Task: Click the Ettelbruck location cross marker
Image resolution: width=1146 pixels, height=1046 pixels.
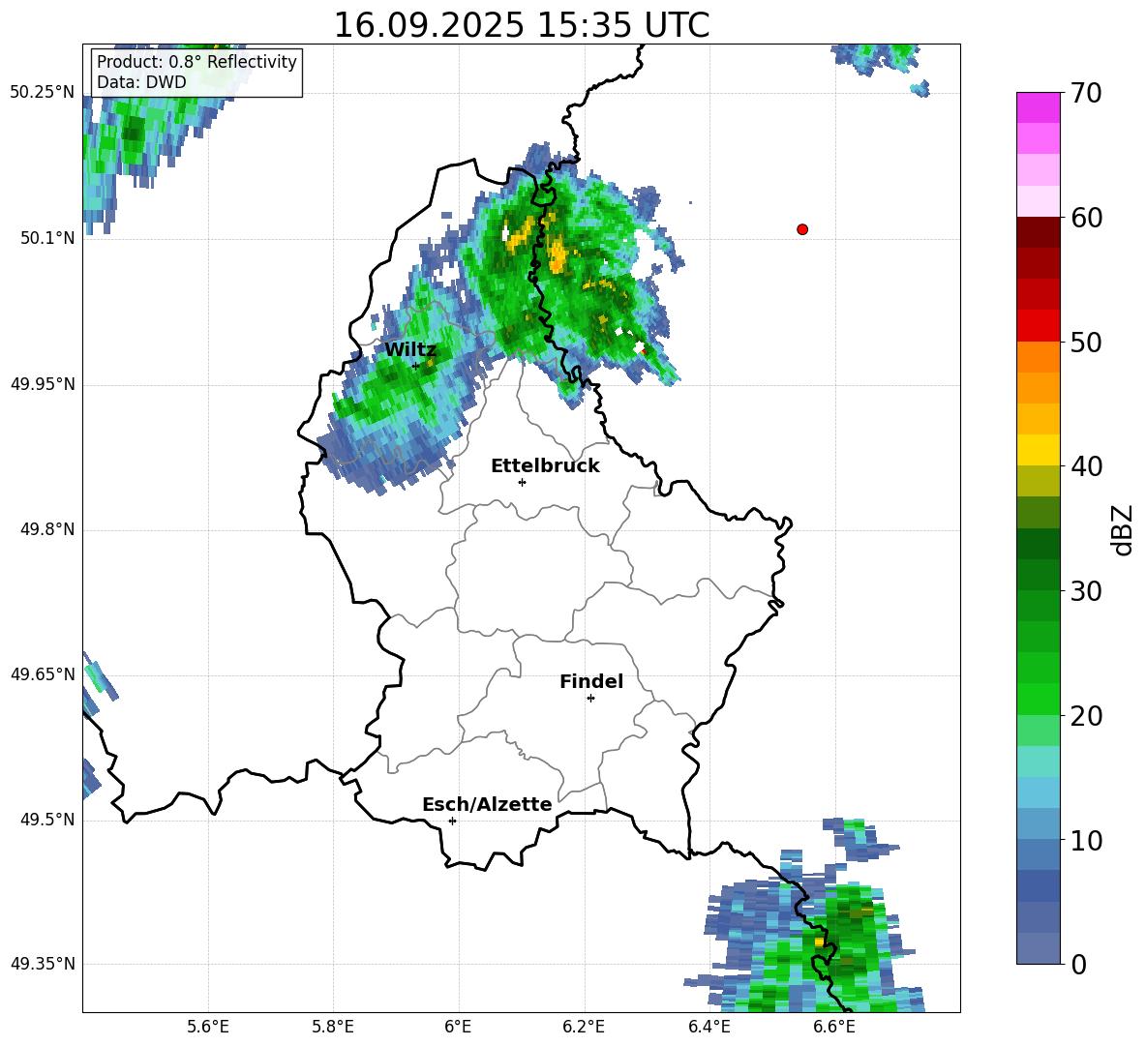Action: coord(522,482)
